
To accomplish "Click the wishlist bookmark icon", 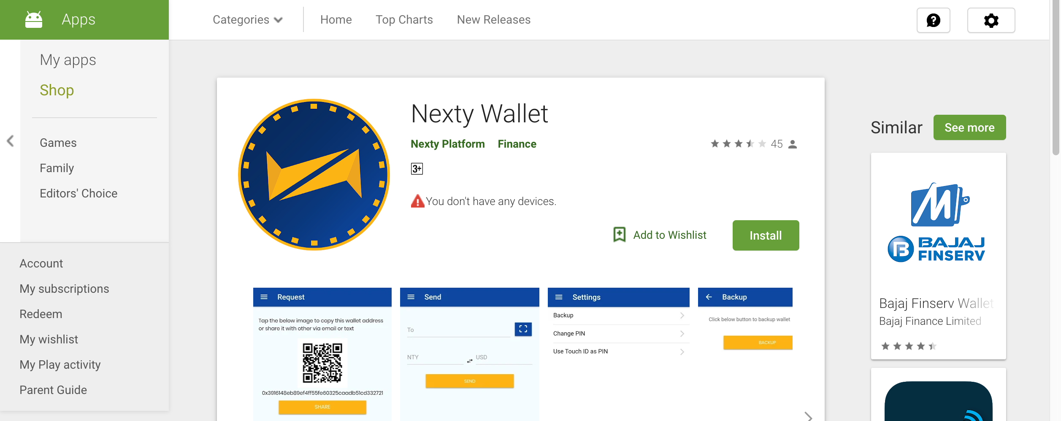I will click(x=619, y=235).
